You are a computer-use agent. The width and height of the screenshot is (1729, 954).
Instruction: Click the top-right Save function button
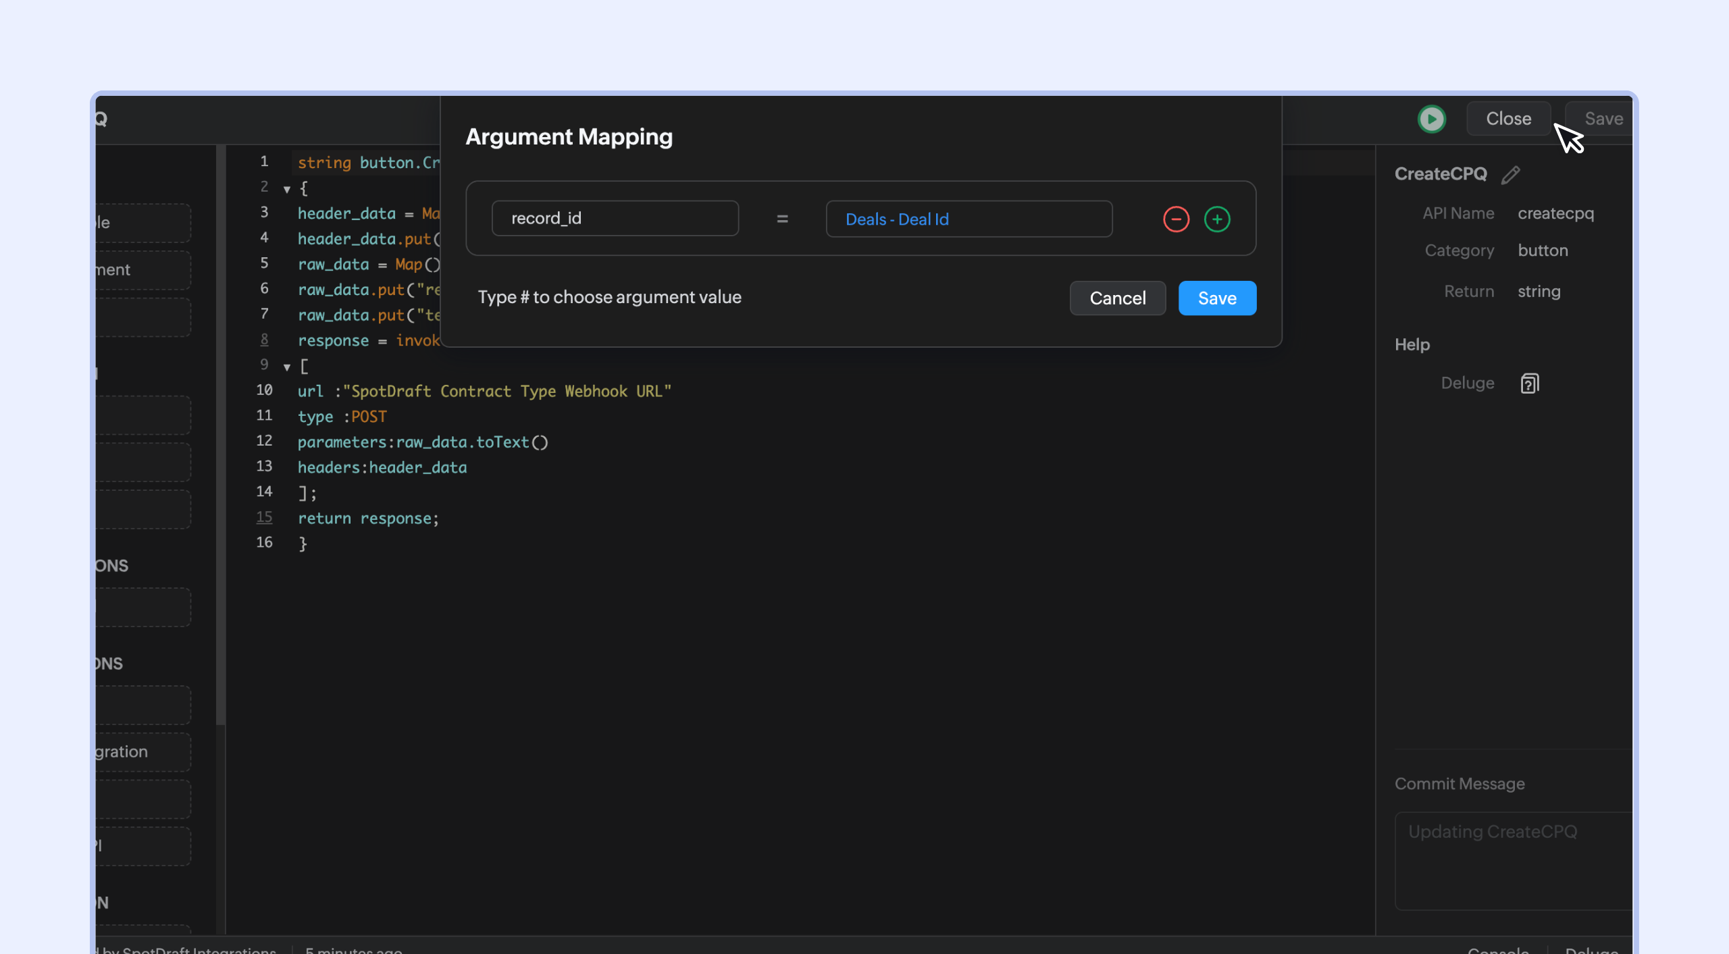tap(1603, 119)
